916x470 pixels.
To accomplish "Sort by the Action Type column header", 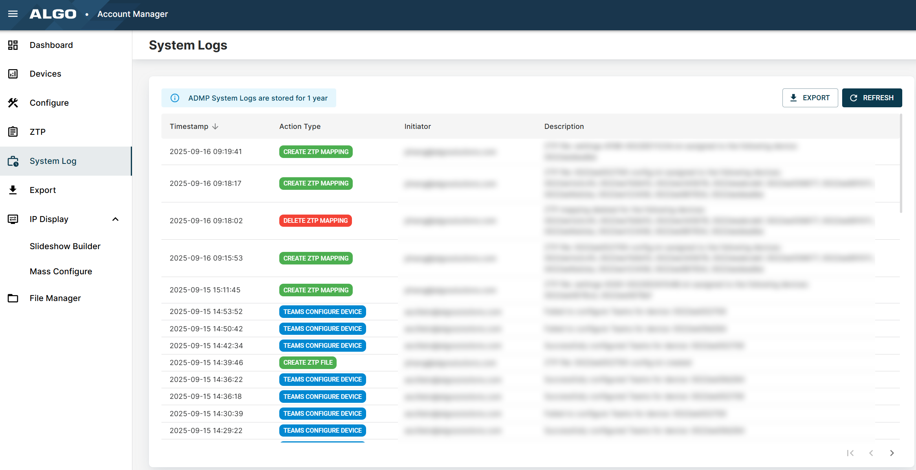I will (300, 127).
